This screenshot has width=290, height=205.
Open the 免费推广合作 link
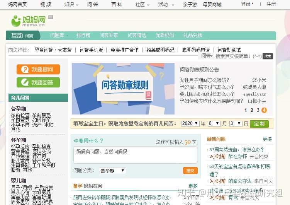coord(124,50)
